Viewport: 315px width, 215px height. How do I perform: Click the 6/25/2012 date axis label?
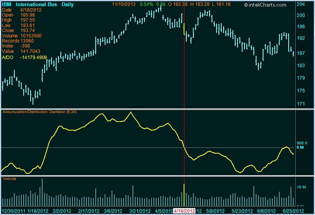(293, 211)
